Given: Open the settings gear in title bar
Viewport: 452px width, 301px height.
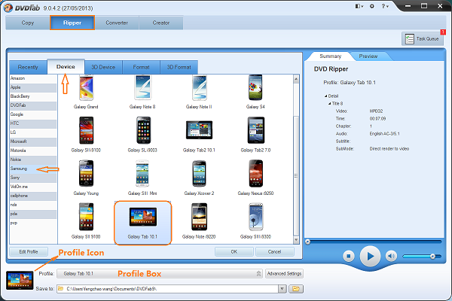Looking at the screenshot, I should click(372, 6).
